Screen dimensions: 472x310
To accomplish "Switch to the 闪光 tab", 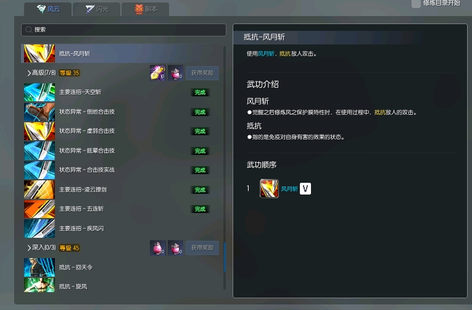I will [97, 9].
